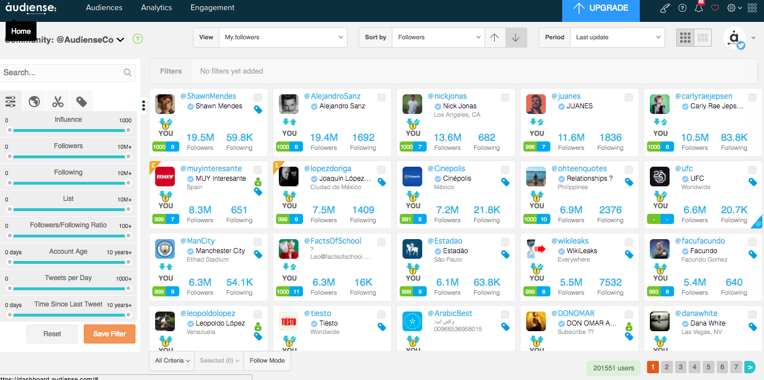Open the Audiences menu
The height and width of the screenshot is (380, 764).
click(x=104, y=8)
